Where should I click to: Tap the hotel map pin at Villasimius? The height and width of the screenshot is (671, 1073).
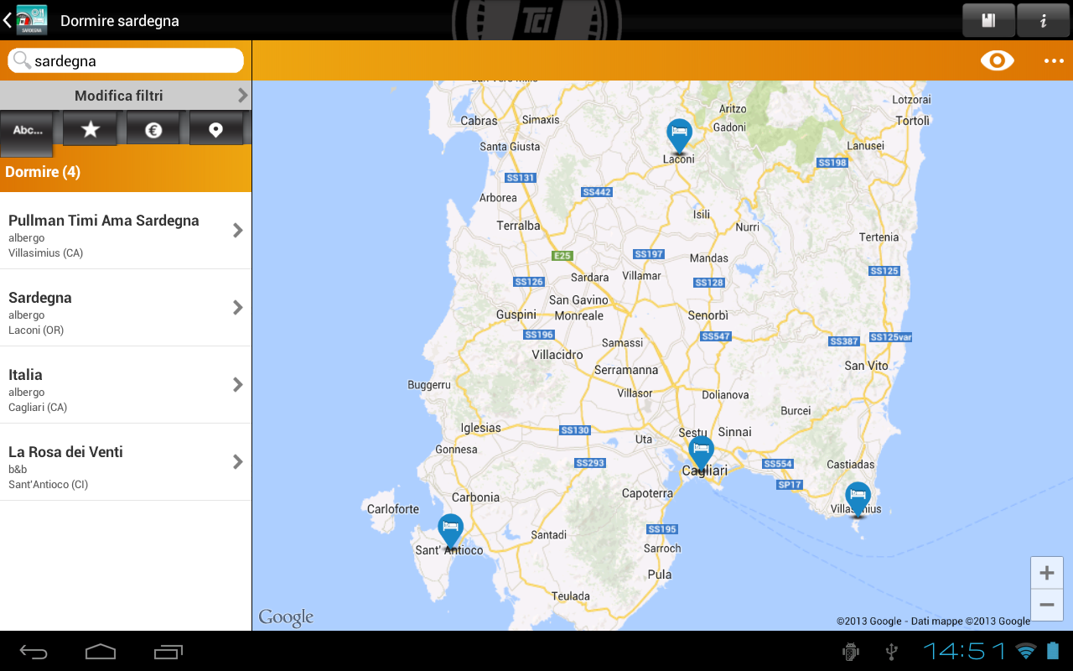click(858, 498)
